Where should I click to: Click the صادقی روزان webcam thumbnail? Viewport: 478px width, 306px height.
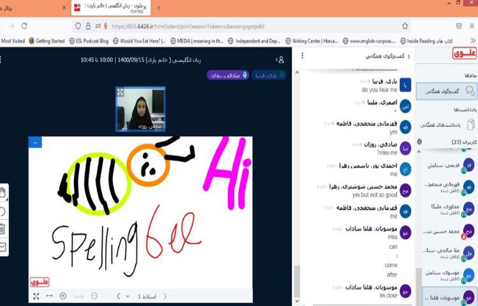[x=141, y=109]
